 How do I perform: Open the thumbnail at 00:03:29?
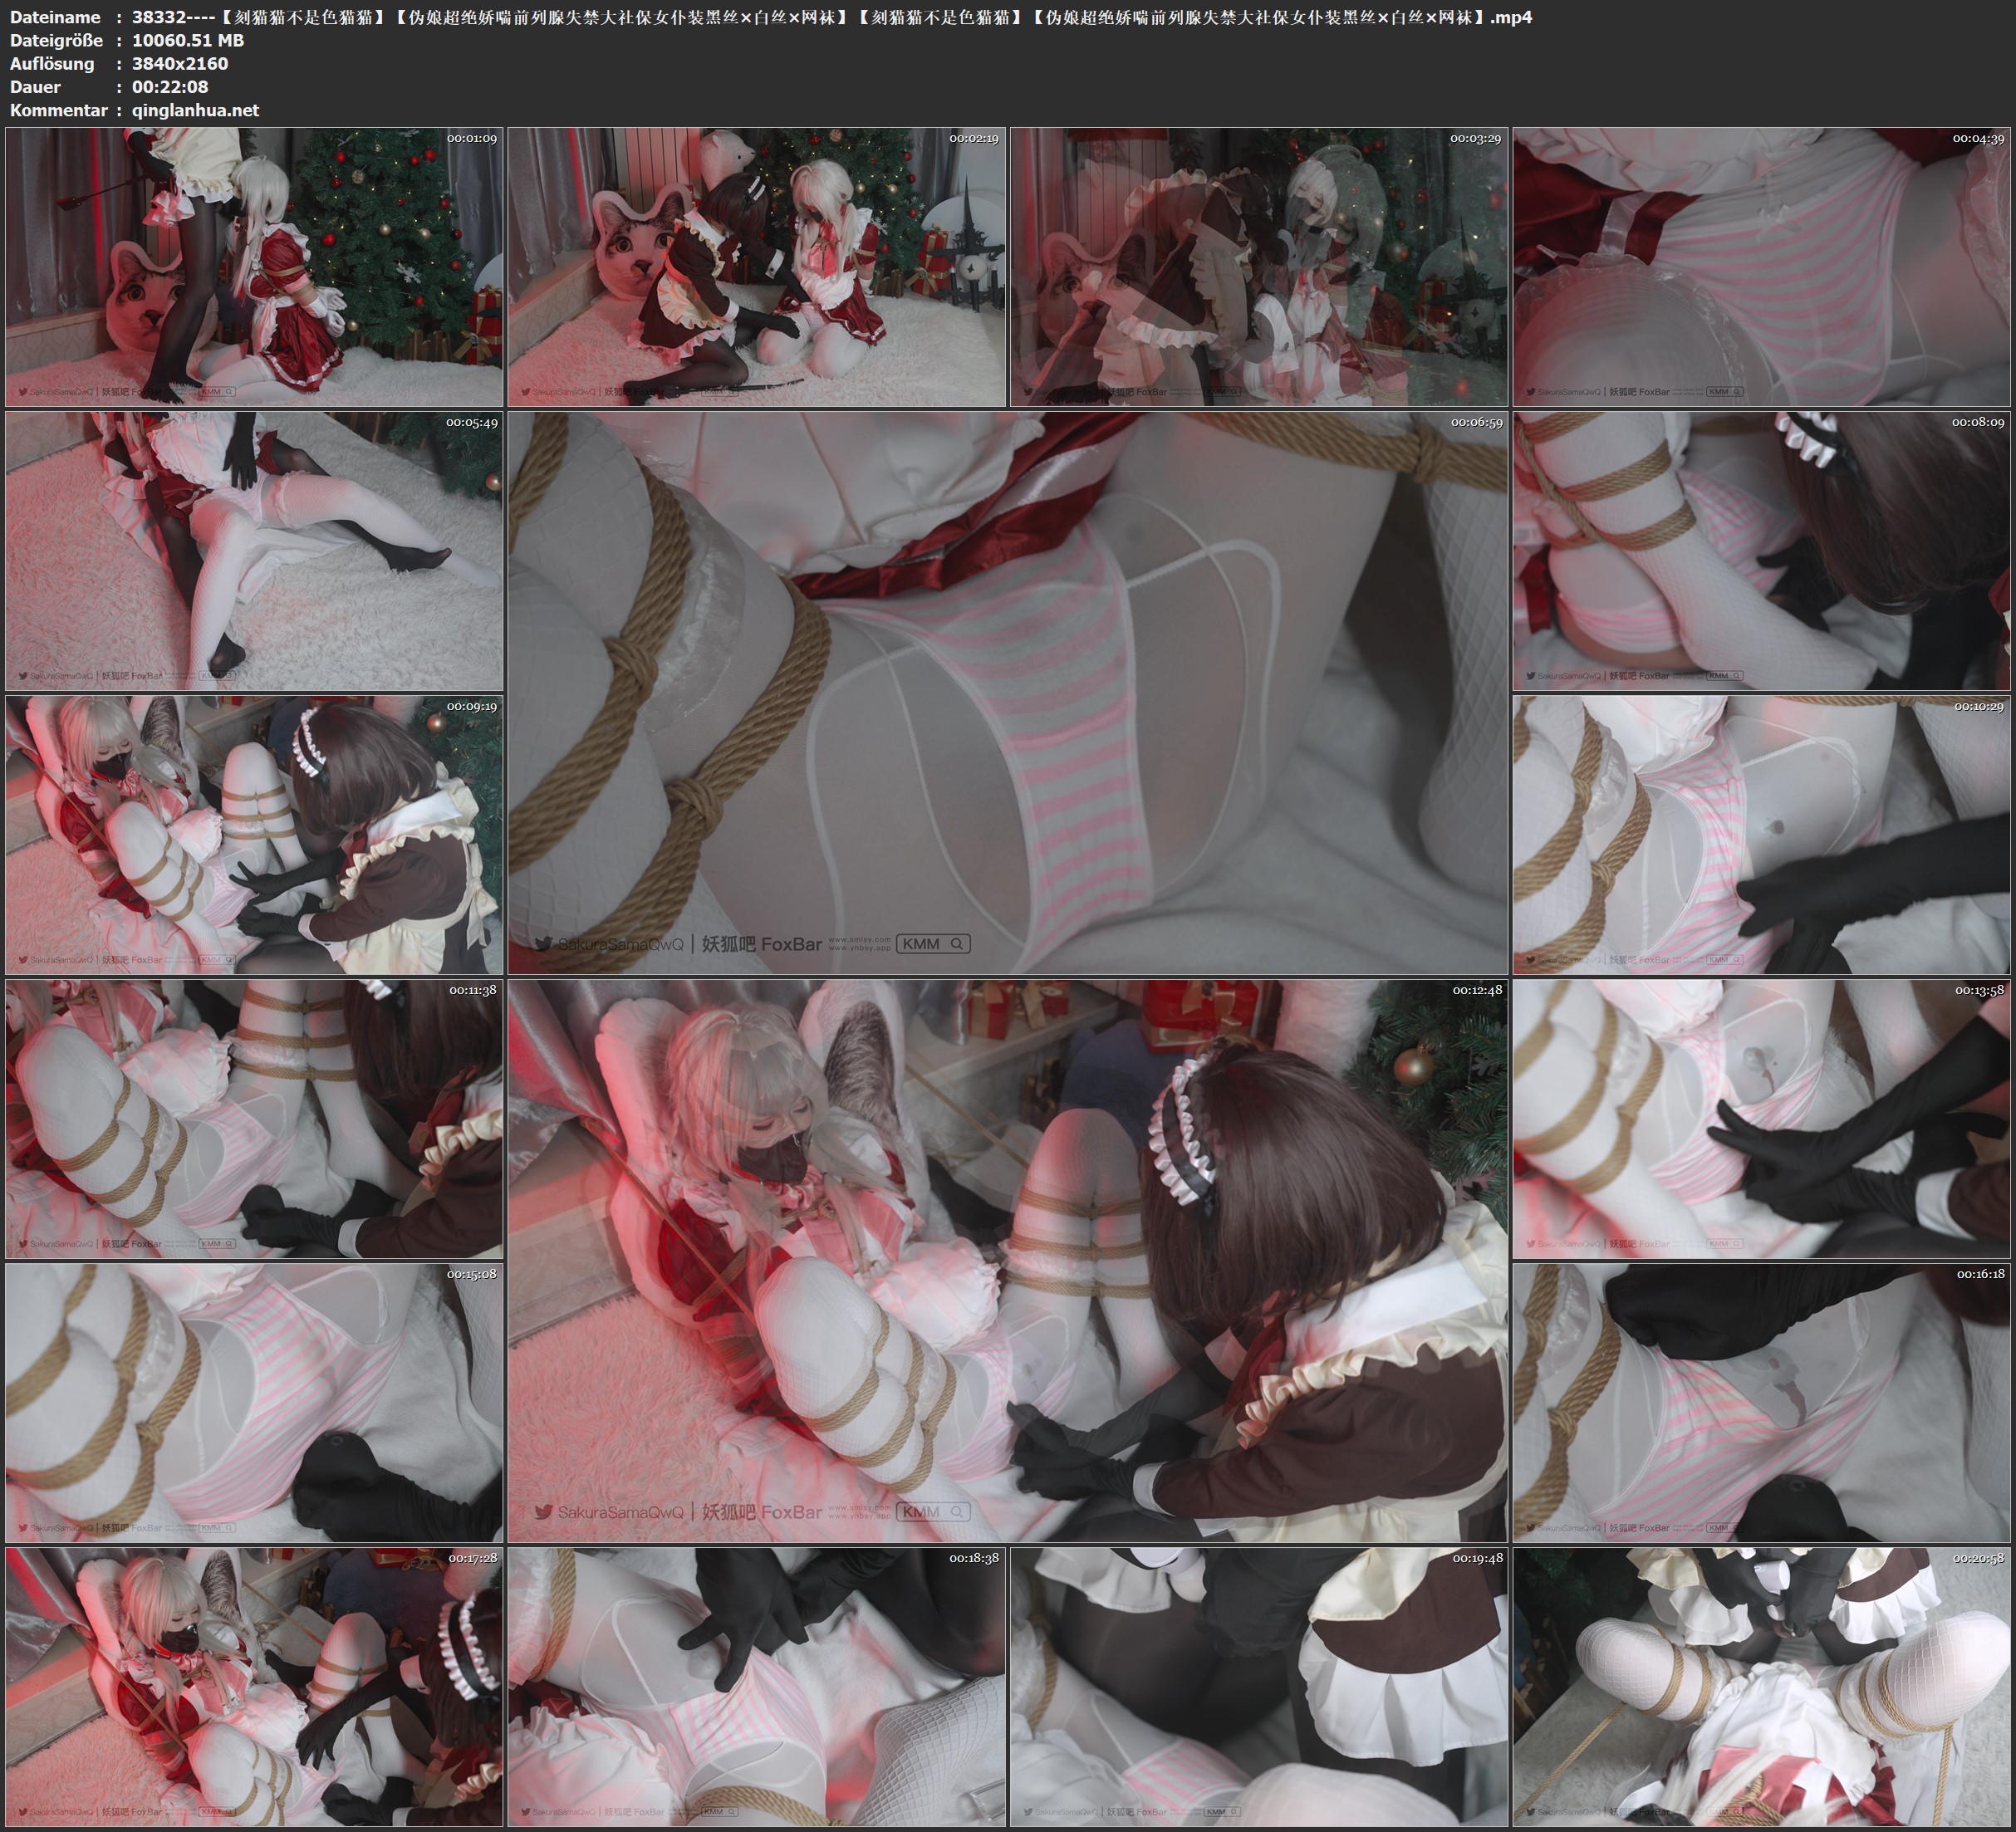click(1258, 267)
